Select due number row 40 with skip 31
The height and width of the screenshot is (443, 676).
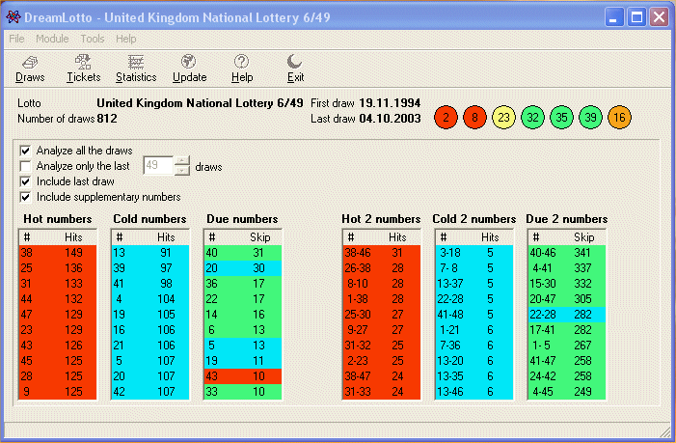pos(243,253)
